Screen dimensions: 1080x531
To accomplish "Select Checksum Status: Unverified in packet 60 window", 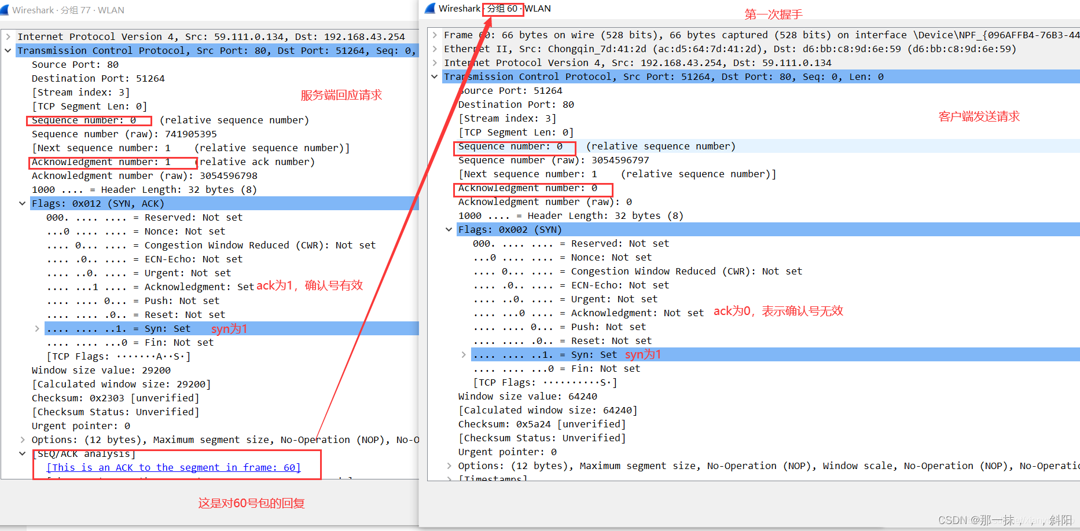I will point(542,438).
